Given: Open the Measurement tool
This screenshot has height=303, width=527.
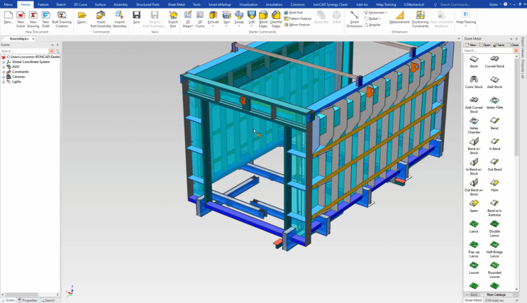Looking at the screenshot, I should coord(399,18).
